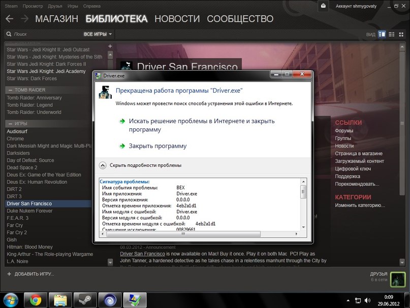This screenshot has width=410, height=308.
Task: Click the Driver.exe dialog title icon
Action: click(x=98, y=76)
